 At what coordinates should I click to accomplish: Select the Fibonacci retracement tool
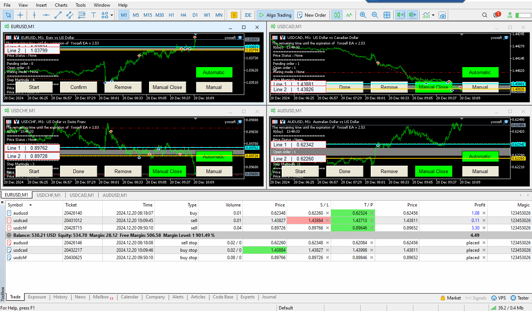tap(82, 15)
